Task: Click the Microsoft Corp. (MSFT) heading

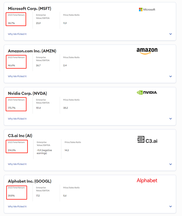Action: [29, 9]
